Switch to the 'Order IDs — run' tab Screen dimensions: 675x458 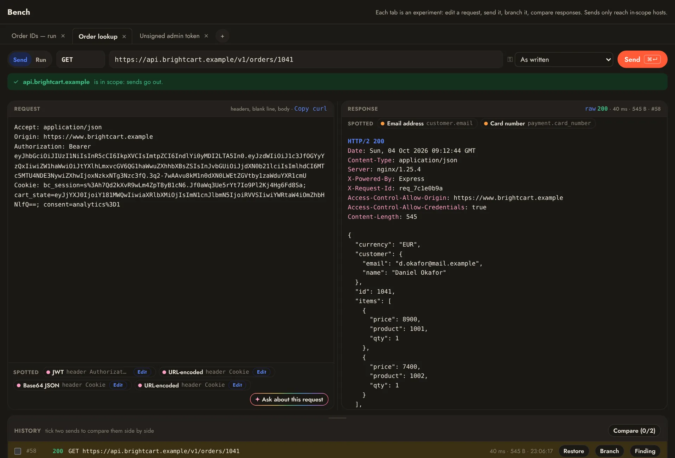34,36
